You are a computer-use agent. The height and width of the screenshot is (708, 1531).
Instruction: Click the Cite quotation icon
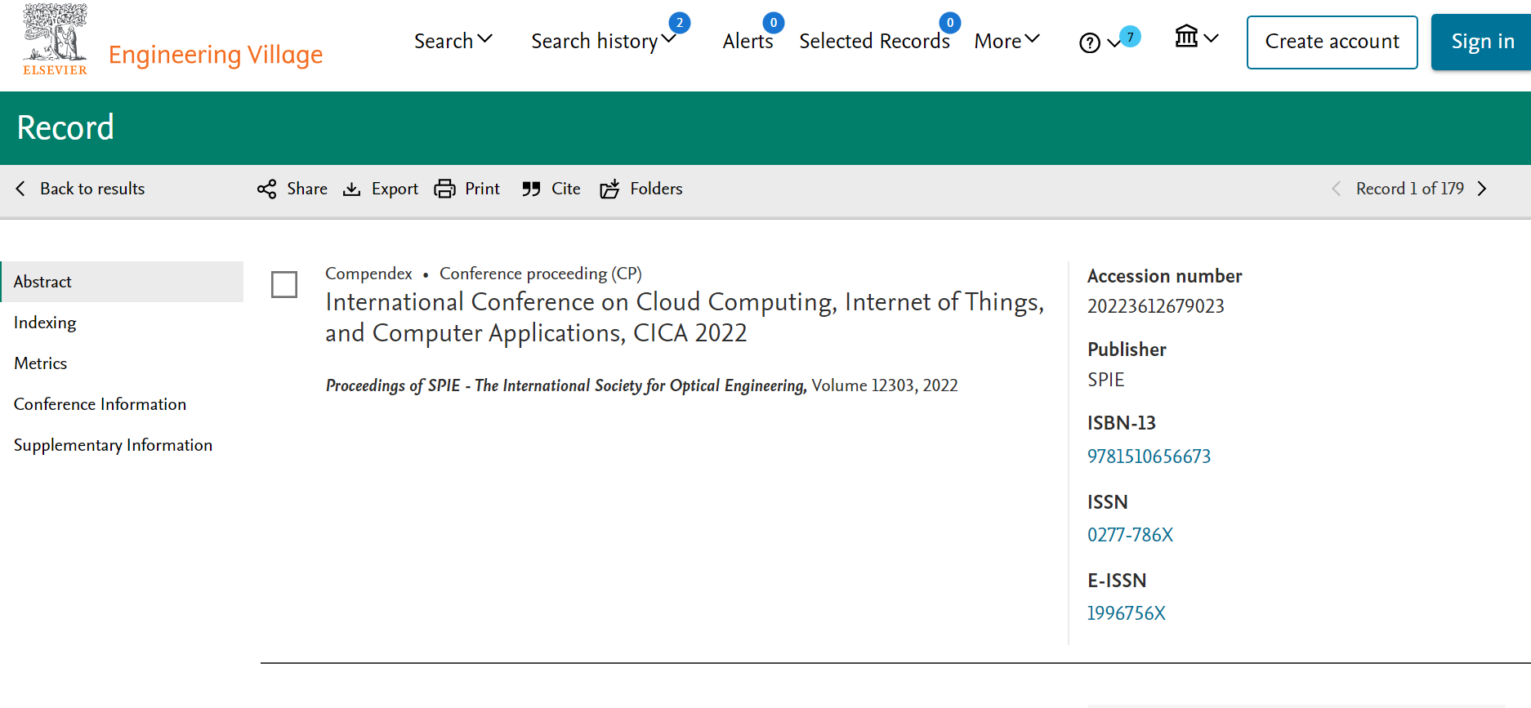[531, 189]
